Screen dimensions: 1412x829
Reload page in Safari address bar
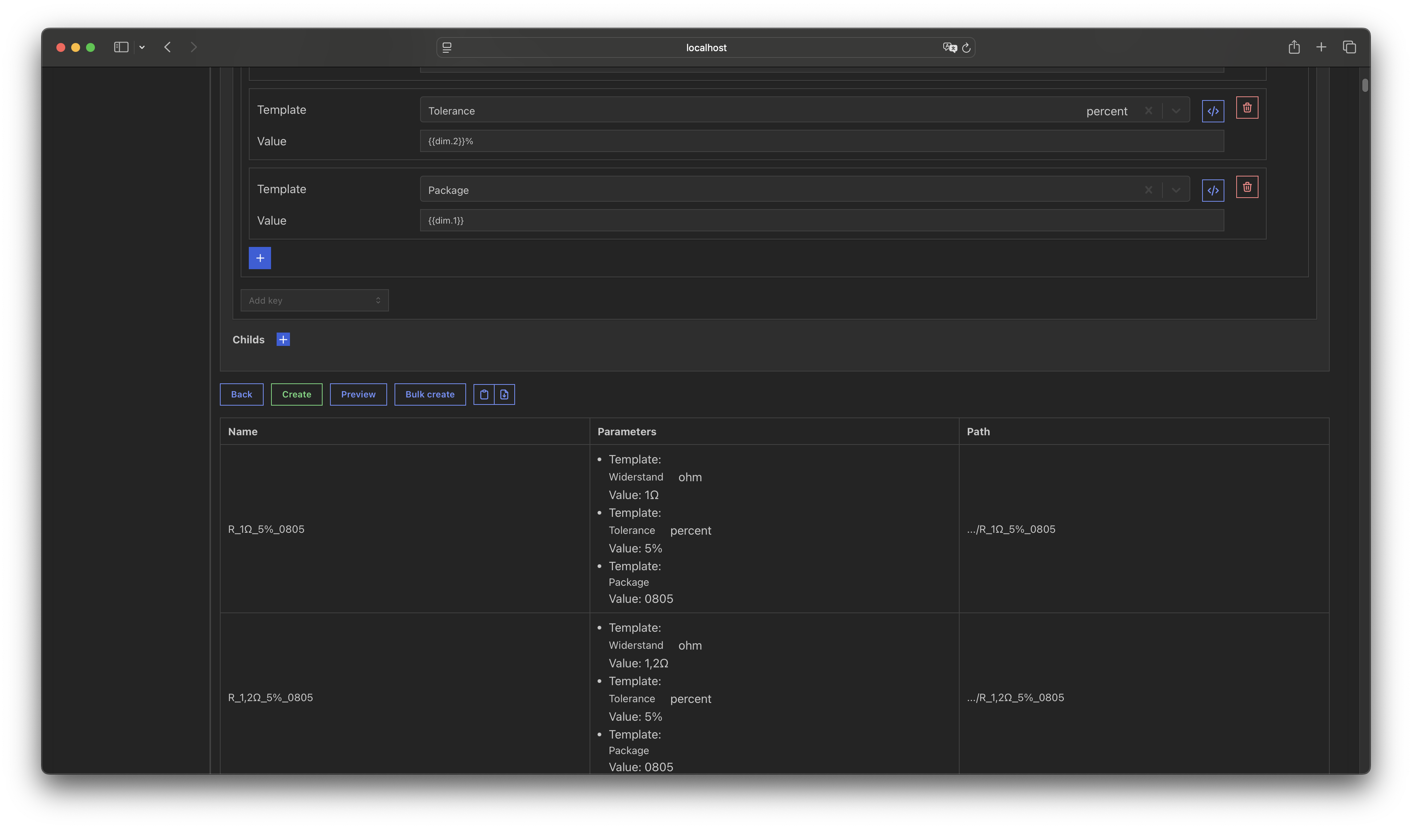tap(966, 48)
